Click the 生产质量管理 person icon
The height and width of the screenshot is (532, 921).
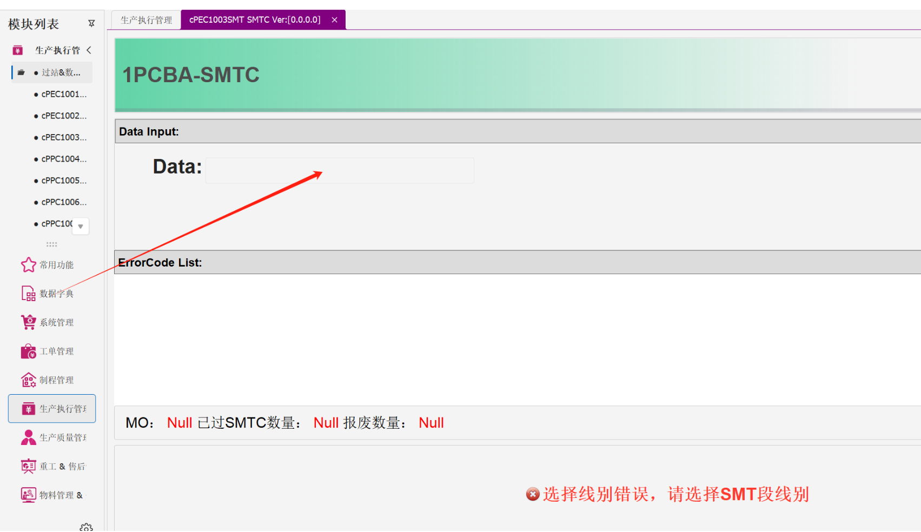(x=29, y=437)
